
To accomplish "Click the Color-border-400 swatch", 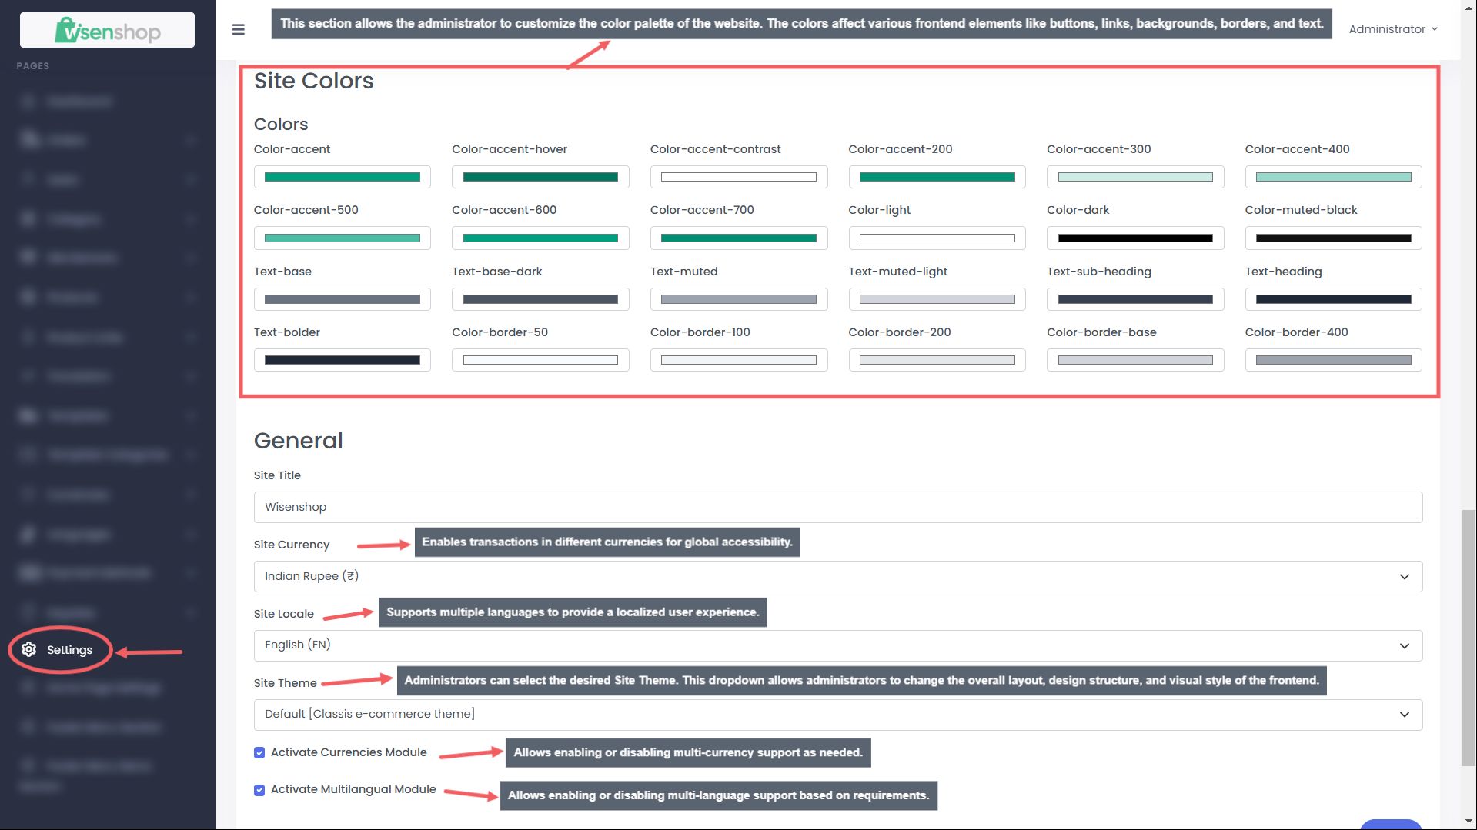I will 1333,360.
